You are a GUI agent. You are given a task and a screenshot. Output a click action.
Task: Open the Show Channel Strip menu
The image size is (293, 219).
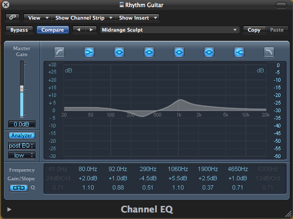tap(83, 18)
